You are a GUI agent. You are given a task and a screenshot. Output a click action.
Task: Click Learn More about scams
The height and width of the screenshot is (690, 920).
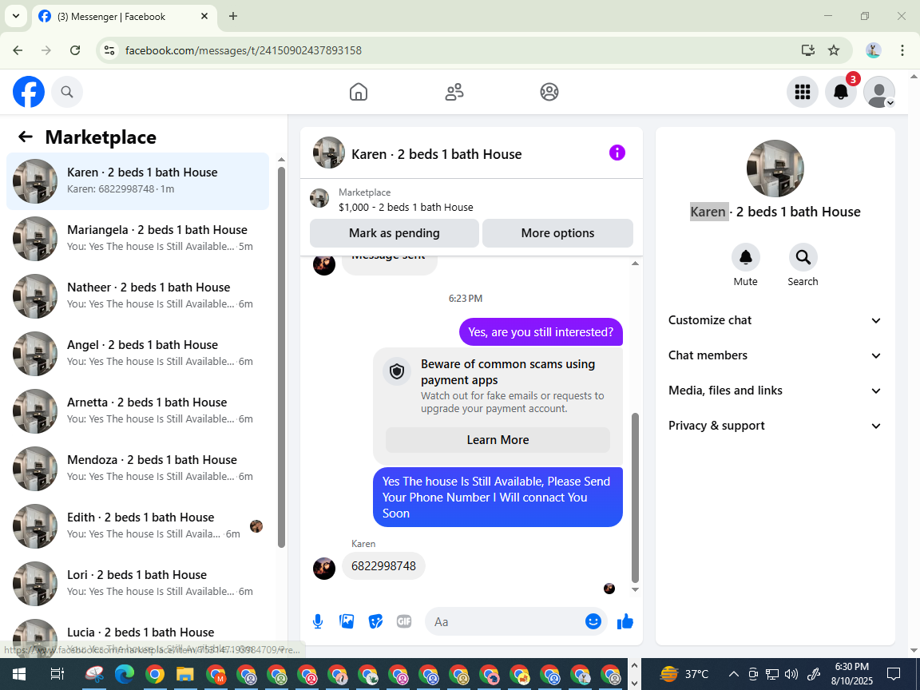(498, 440)
